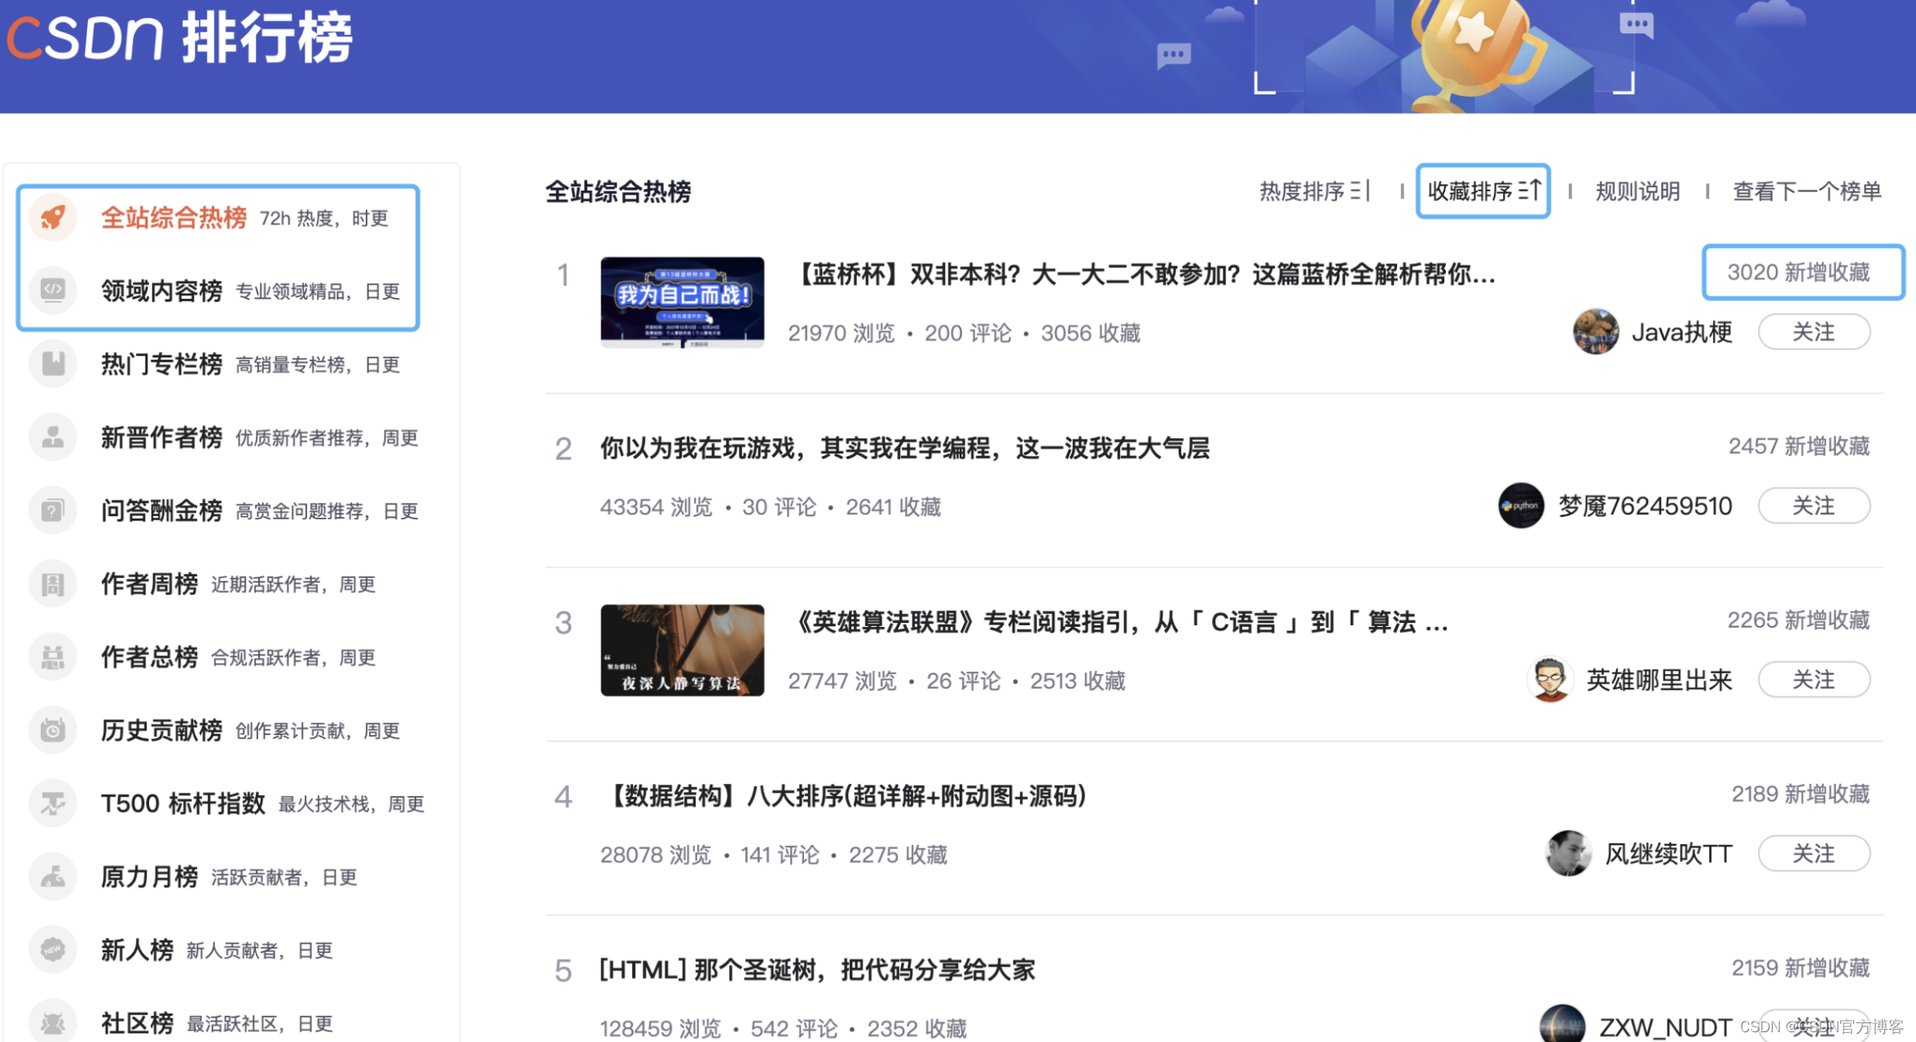Follow author 英雄哪里出来
The width and height of the screenshot is (1916, 1042).
tap(1813, 680)
